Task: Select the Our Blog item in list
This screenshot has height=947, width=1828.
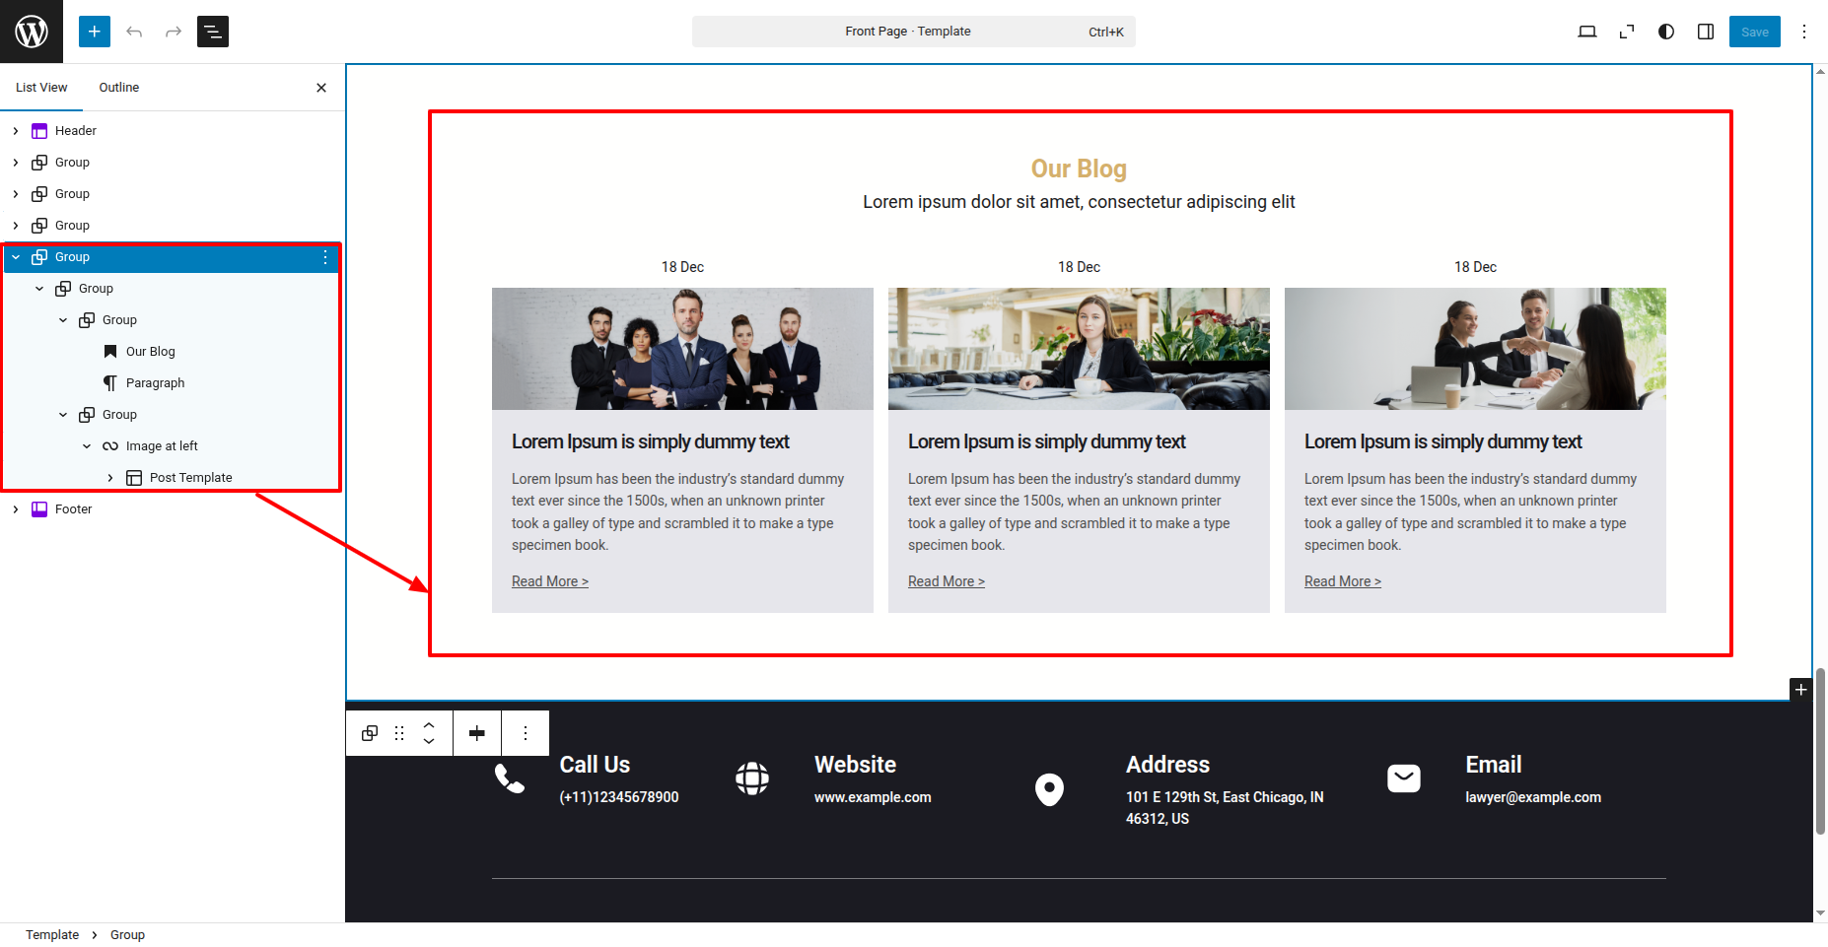Action: (x=150, y=352)
